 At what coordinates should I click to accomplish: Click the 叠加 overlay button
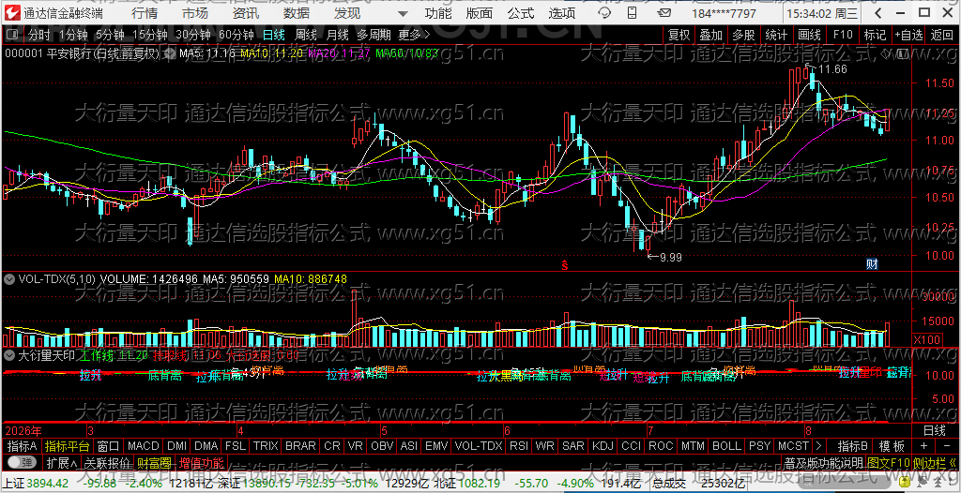711,35
